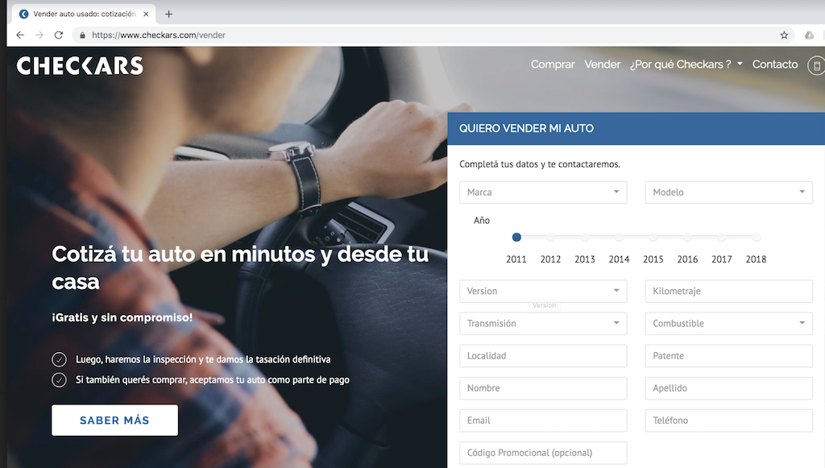
Task: Bookmark this page with the star icon
Action: coord(784,35)
